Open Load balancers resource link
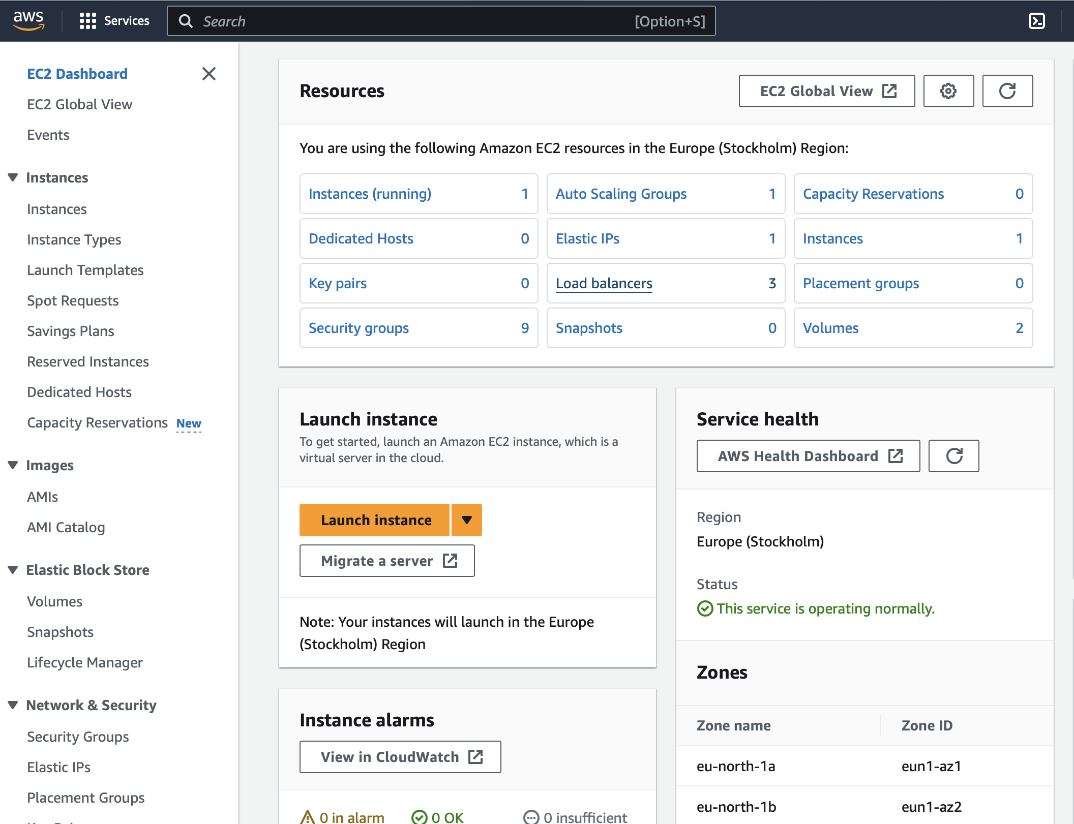This screenshot has width=1074, height=824. tap(604, 283)
